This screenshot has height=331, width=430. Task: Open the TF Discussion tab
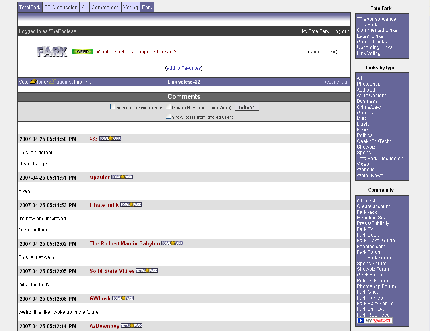coord(61,8)
